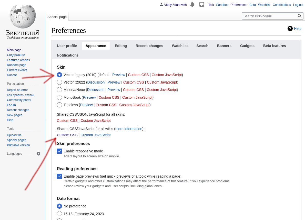
Task: Click the search magnifier icon
Action: pyautogui.click(x=300, y=16)
